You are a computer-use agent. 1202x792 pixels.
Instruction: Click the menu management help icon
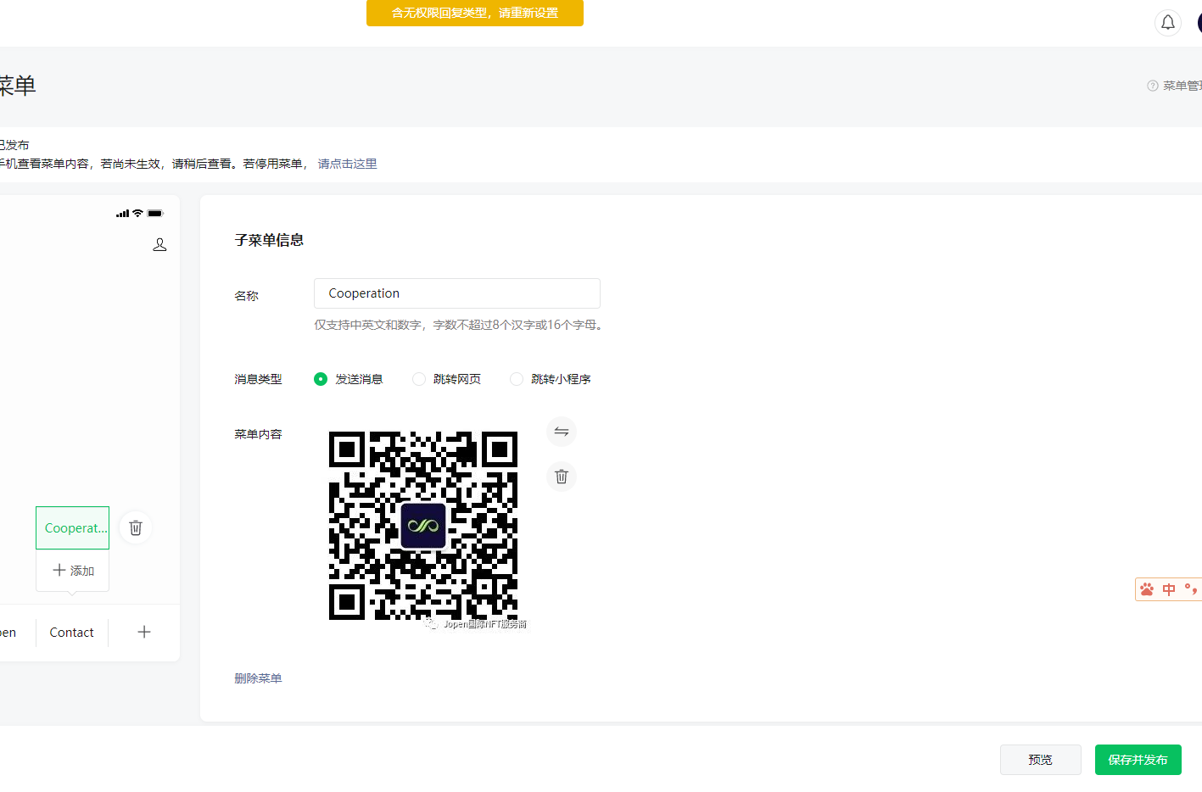click(x=1153, y=86)
